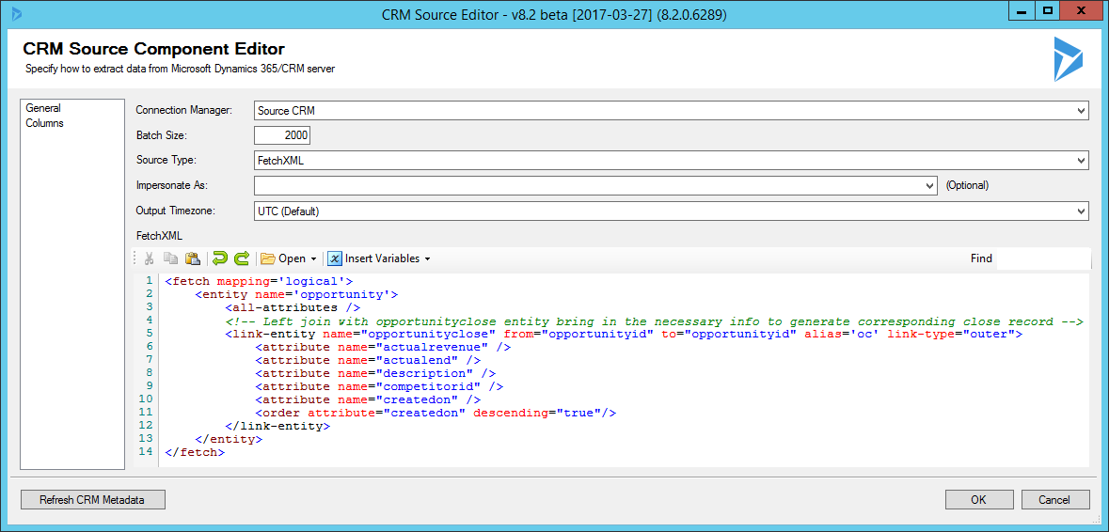Expand the Open button dropdown arrow
The image size is (1109, 532).
pyautogui.click(x=313, y=259)
